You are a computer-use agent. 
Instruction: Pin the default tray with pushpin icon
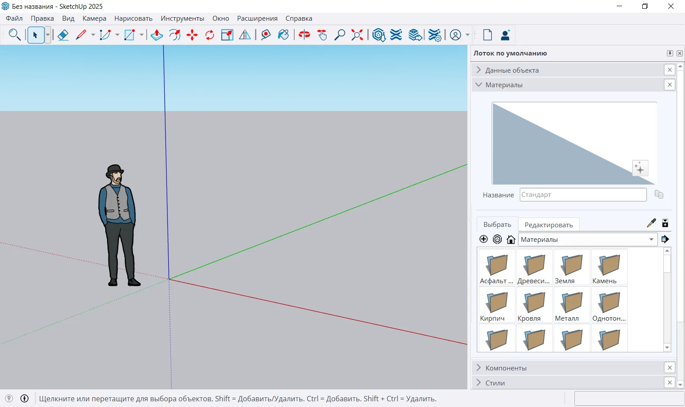[670, 53]
